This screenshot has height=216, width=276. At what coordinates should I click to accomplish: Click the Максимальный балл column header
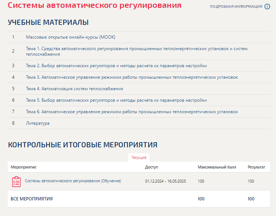pyautogui.click(x=216, y=167)
